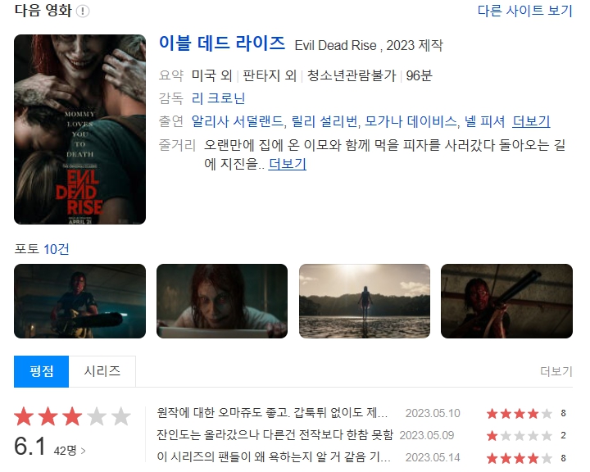590x472 pixels.
Task: Open actor 릴리 설리번's page
Action: coord(324,121)
